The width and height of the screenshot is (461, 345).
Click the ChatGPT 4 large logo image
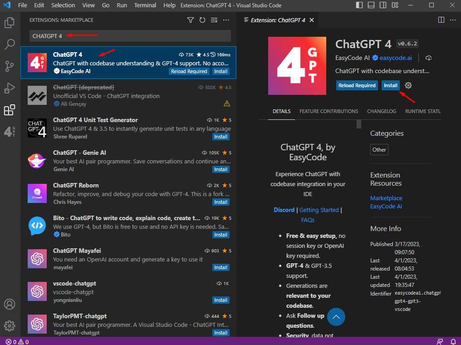click(297, 65)
